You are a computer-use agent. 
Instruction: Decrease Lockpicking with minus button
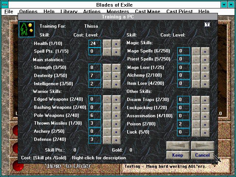196,108
